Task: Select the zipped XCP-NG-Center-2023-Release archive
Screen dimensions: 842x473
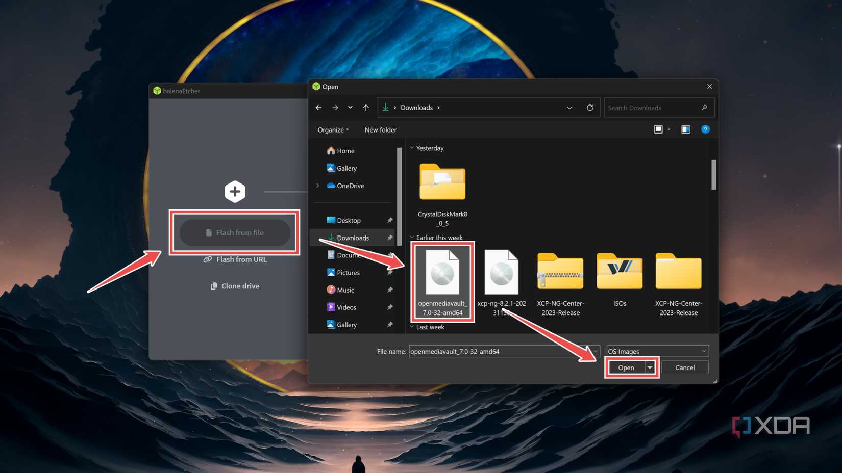Action: coord(560,284)
